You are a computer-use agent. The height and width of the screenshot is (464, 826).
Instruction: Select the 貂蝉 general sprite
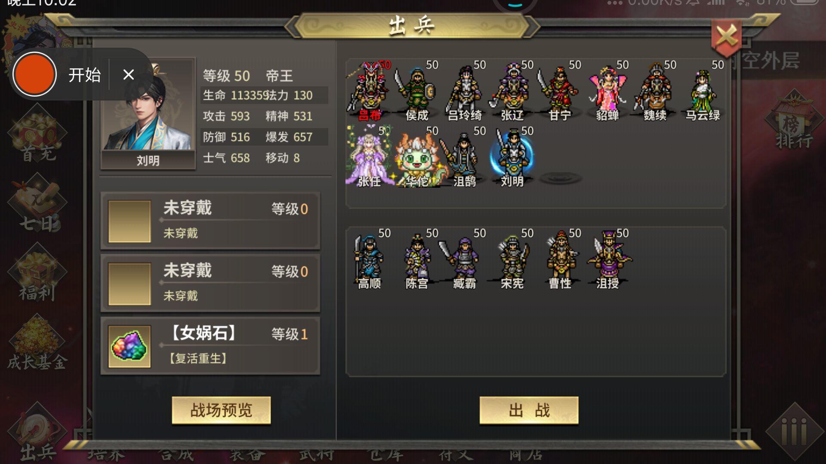pyautogui.click(x=607, y=91)
